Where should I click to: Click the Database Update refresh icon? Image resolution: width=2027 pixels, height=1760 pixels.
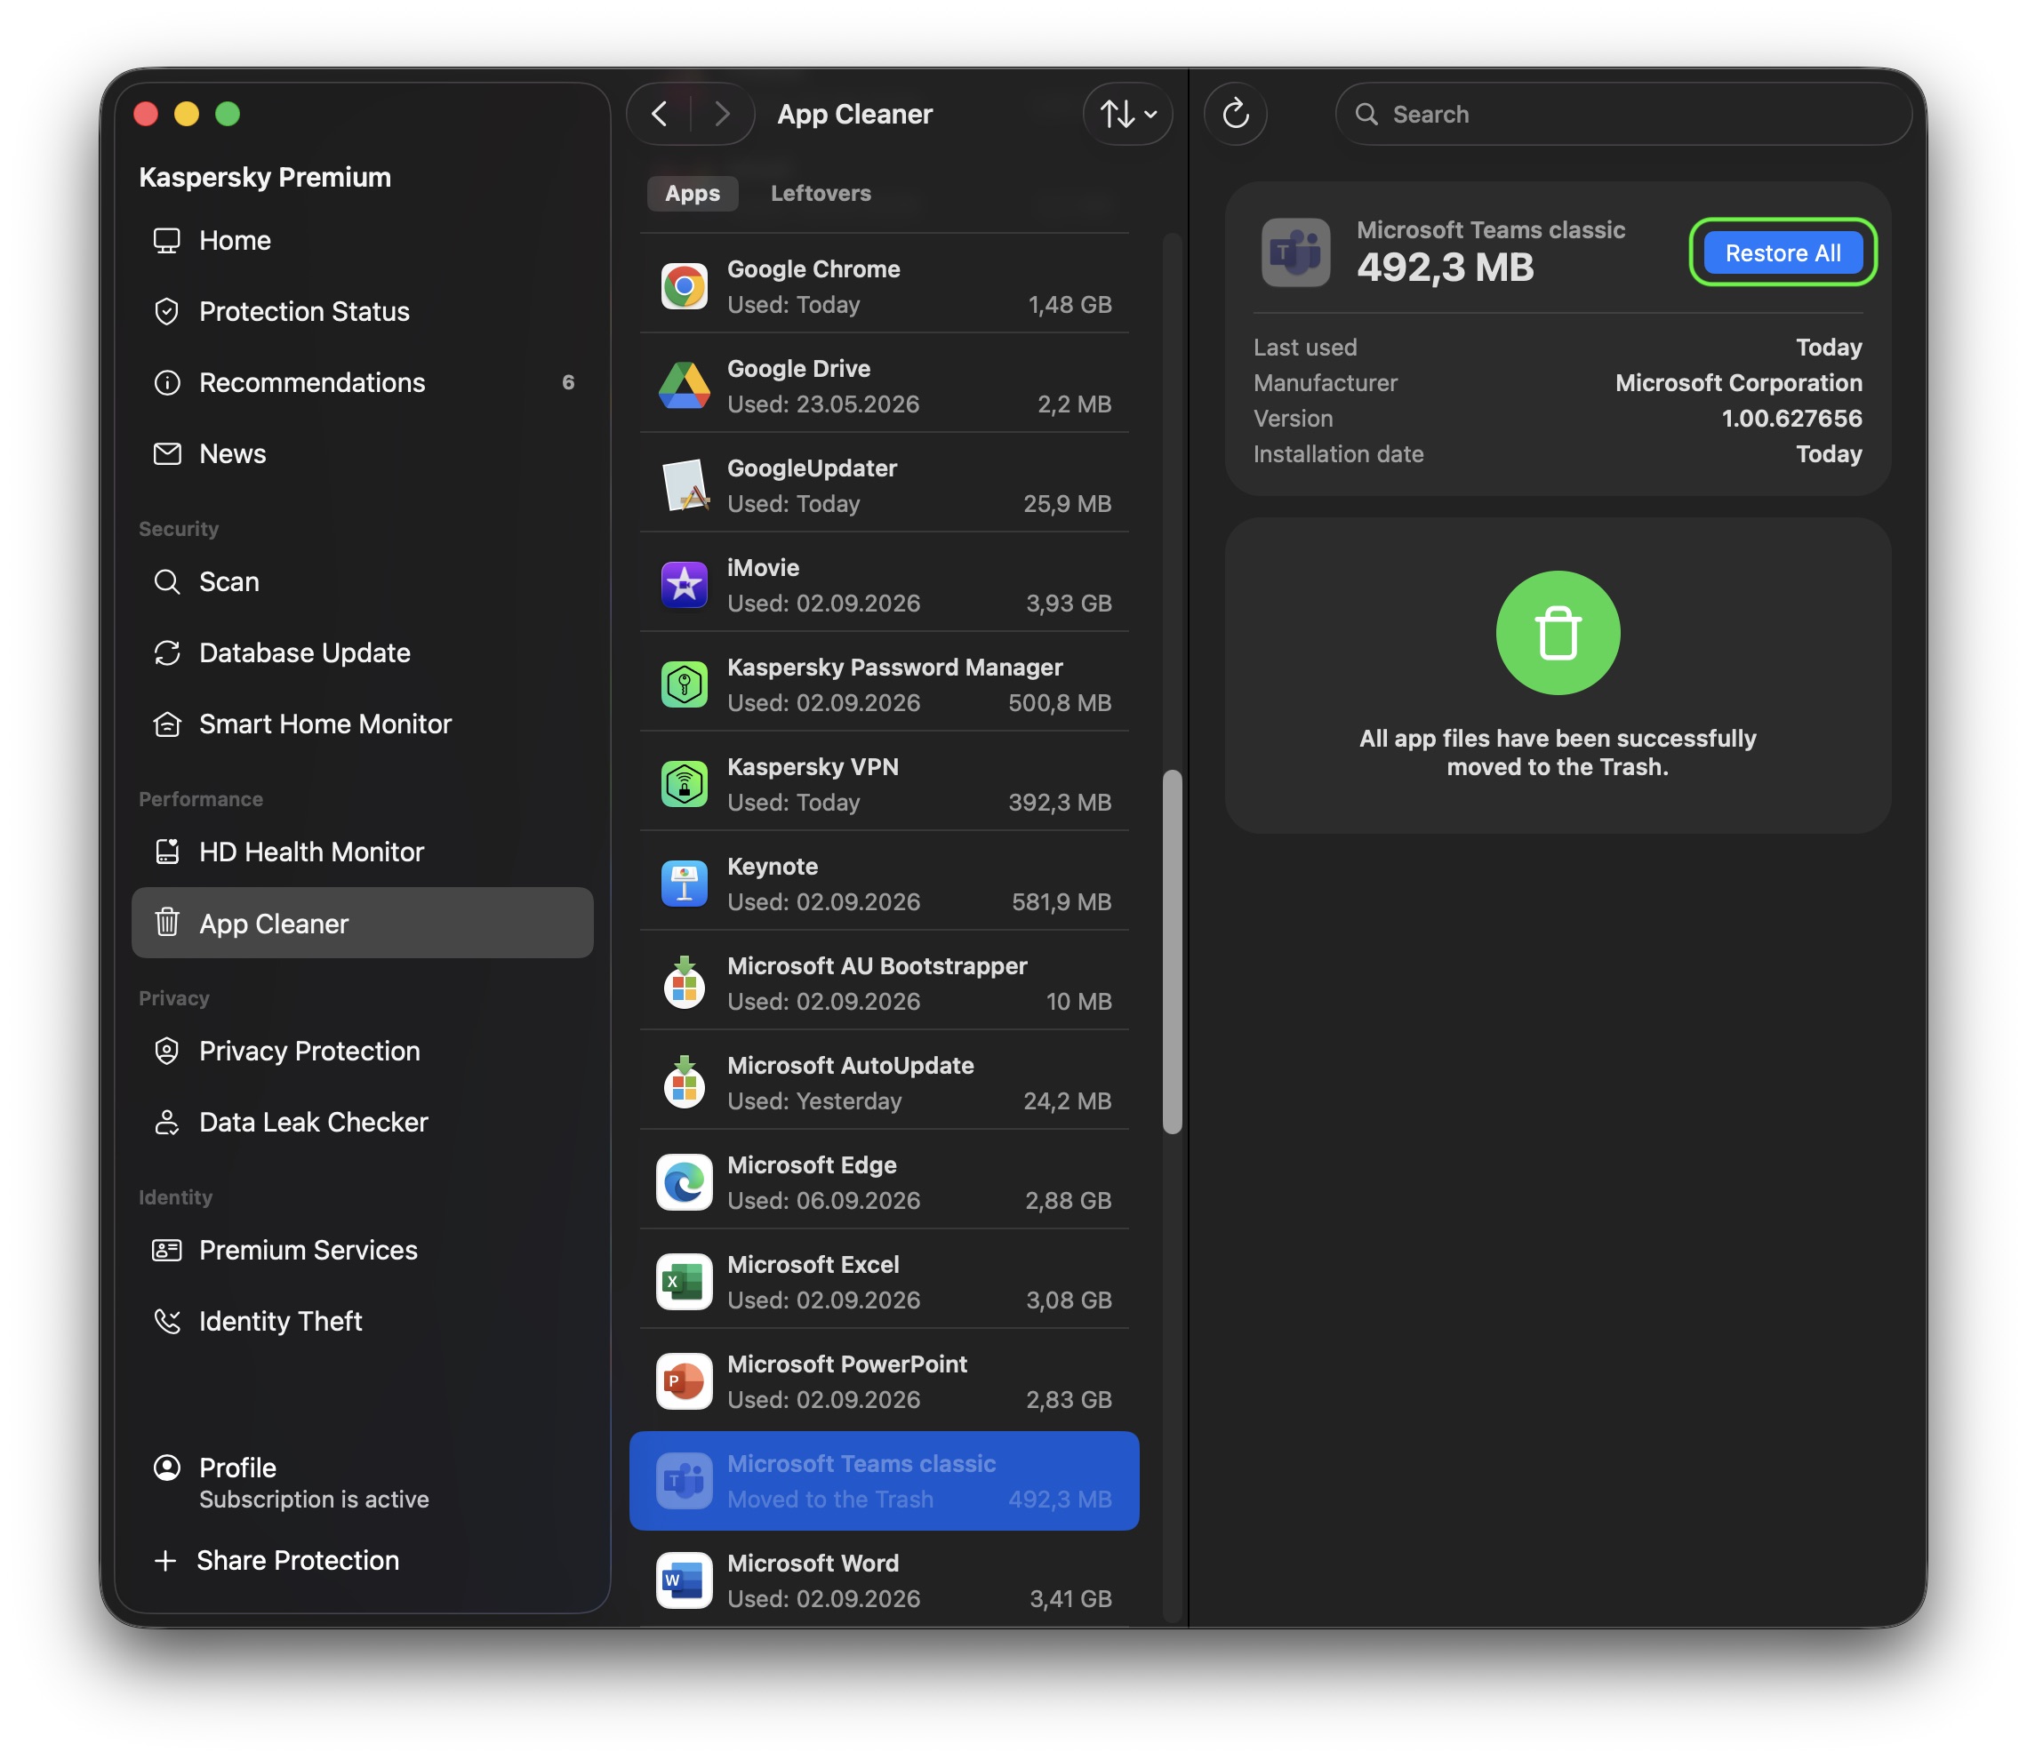(x=167, y=653)
